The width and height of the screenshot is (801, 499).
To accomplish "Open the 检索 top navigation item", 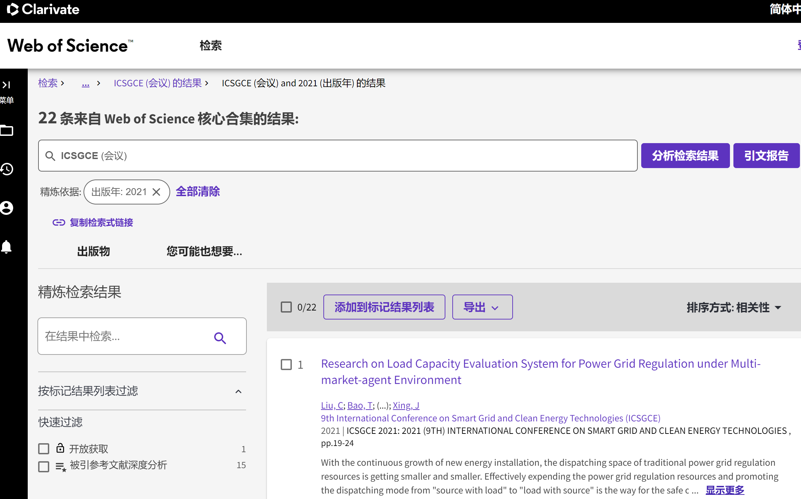I will (x=211, y=45).
